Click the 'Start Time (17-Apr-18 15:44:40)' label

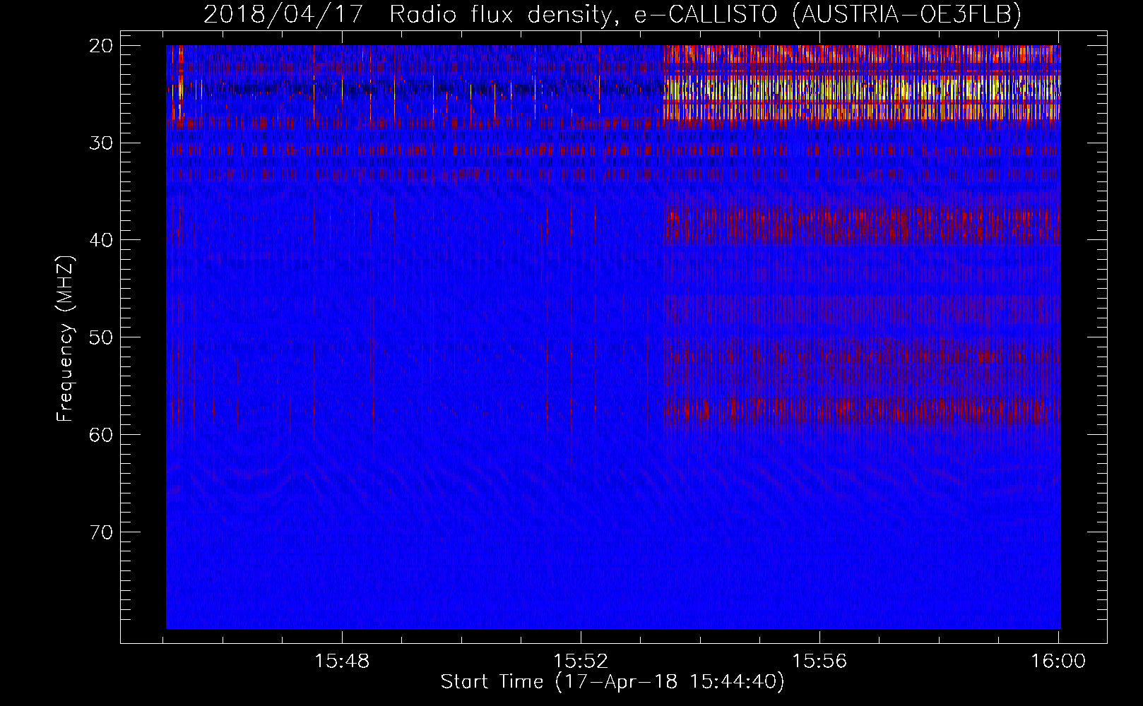(x=612, y=682)
